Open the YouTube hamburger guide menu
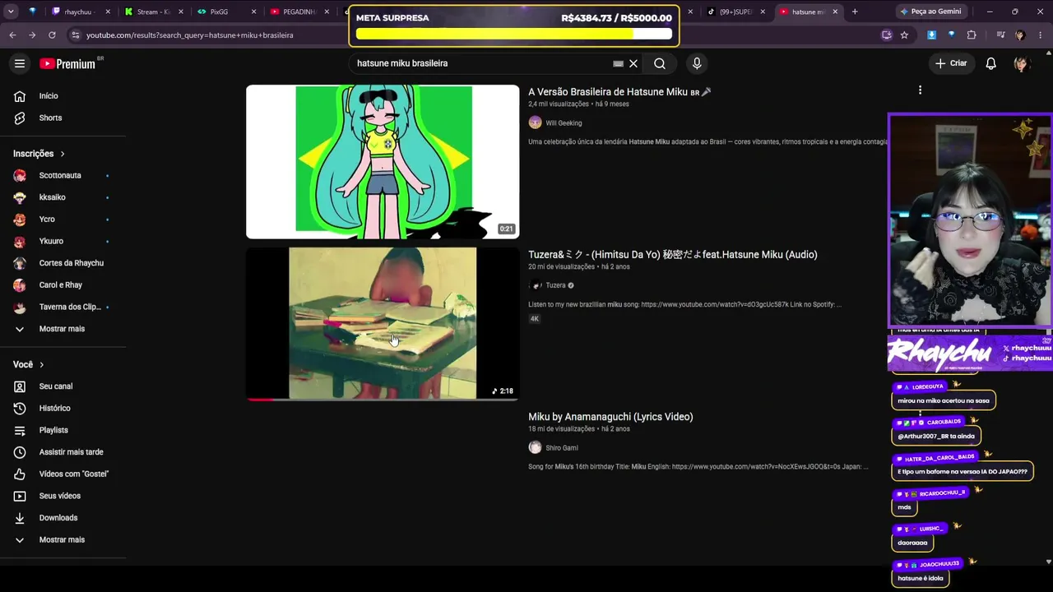The width and height of the screenshot is (1053, 592). click(x=20, y=63)
